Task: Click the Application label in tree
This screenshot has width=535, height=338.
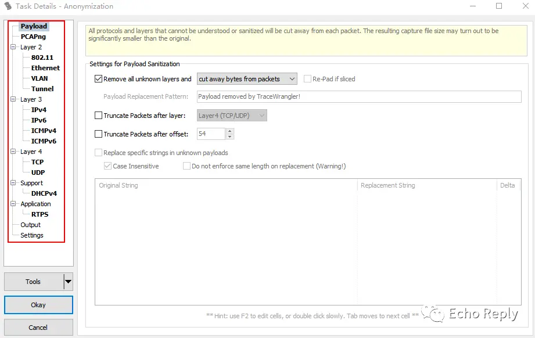Action: tap(35, 204)
